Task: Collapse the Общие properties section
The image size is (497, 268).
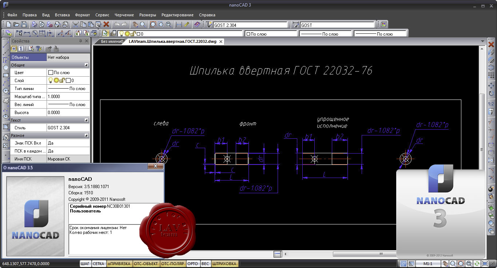Action: (86, 65)
